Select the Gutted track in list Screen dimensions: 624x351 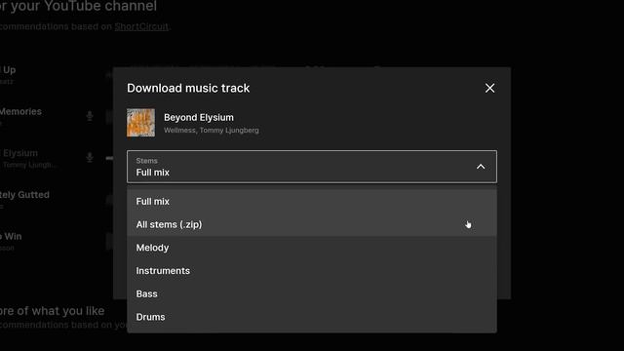click(x=24, y=195)
